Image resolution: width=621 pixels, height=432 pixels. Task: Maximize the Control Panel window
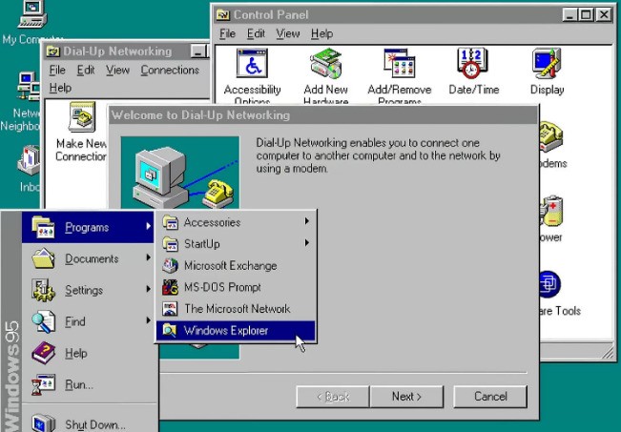[586, 15]
